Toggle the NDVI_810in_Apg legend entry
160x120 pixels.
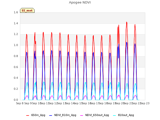[x=63, y=115]
